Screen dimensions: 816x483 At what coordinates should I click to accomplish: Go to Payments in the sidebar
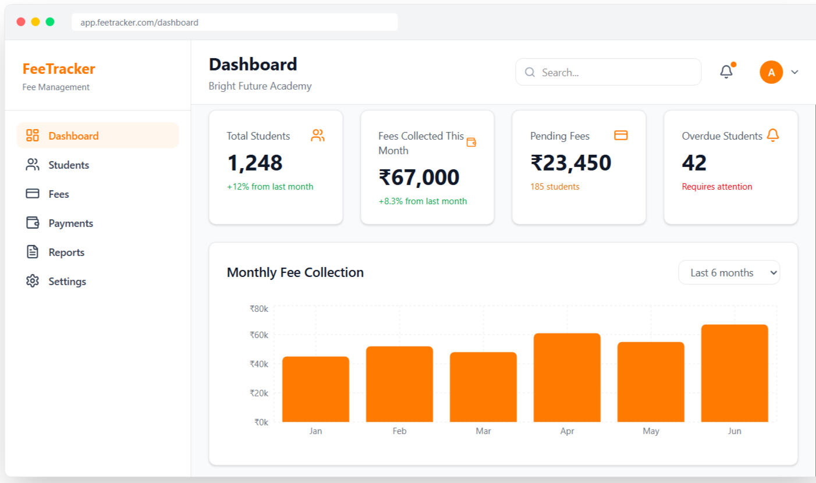point(70,223)
